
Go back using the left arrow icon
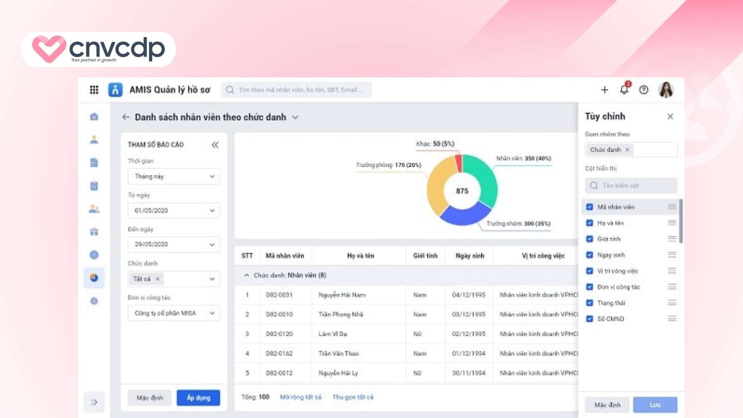coord(125,118)
